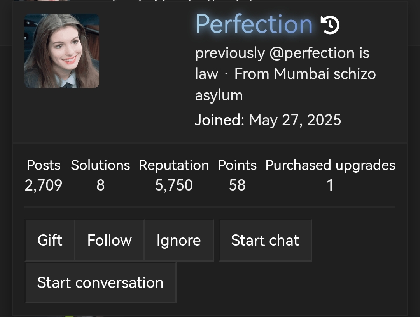
Task: Start chat with Perfection
Action: tap(265, 240)
